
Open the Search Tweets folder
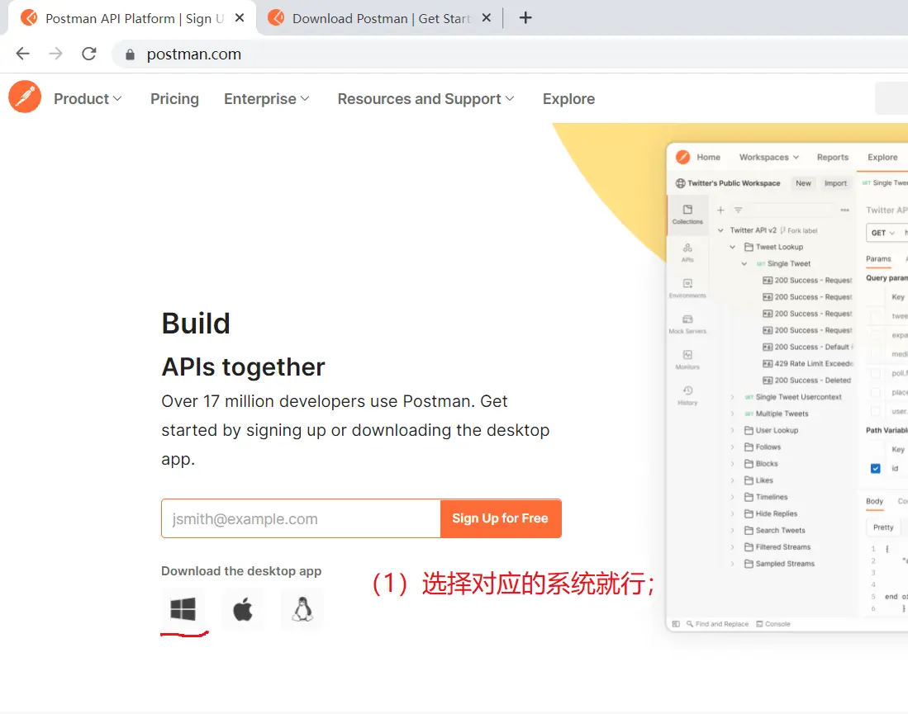point(774,531)
